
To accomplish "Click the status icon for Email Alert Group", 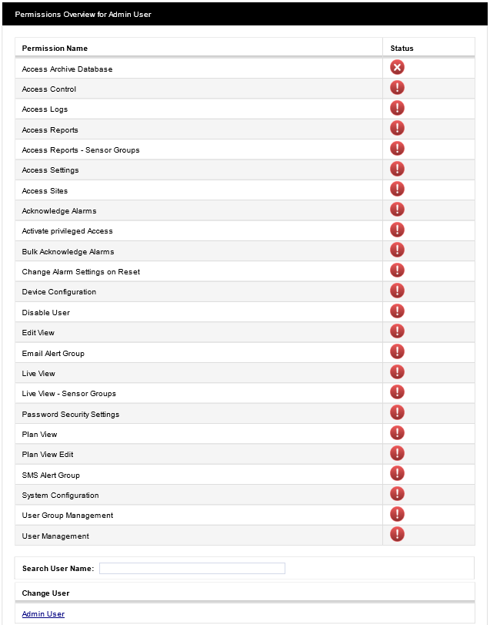I will [x=397, y=352].
